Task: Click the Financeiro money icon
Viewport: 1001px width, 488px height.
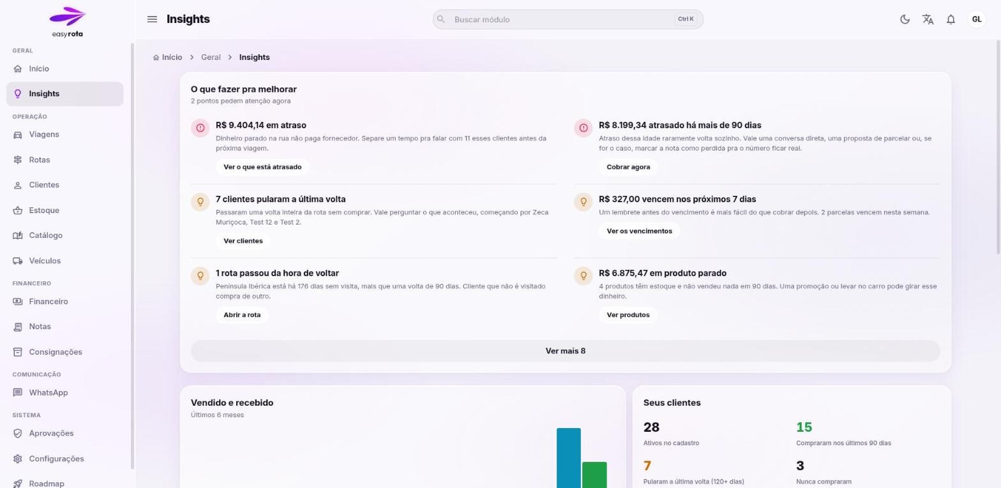Action: pos(18,302)
